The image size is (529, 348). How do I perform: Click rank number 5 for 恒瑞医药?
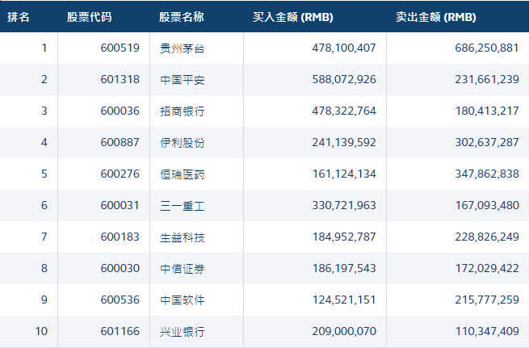click(x=44, y=174)
